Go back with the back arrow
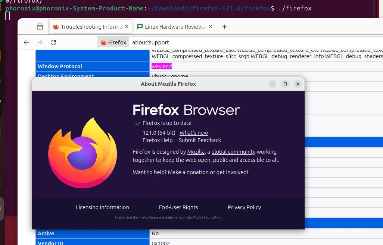This screenshot has height=245, width=383. pyautogui.click(x=27, y=43)
